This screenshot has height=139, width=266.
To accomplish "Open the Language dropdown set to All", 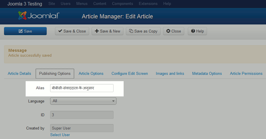I will click(x=83, y=101).
